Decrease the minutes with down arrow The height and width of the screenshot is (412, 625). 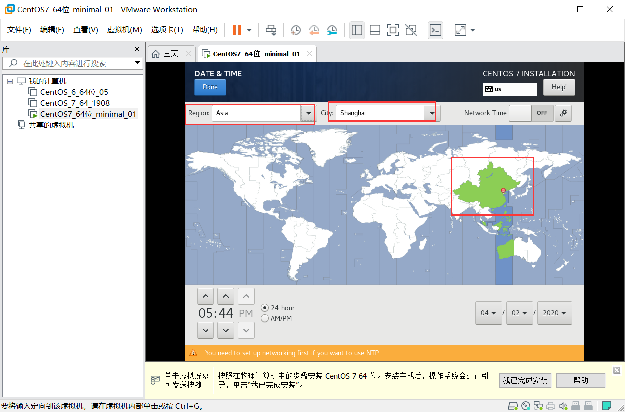click(x=226, y=330)
